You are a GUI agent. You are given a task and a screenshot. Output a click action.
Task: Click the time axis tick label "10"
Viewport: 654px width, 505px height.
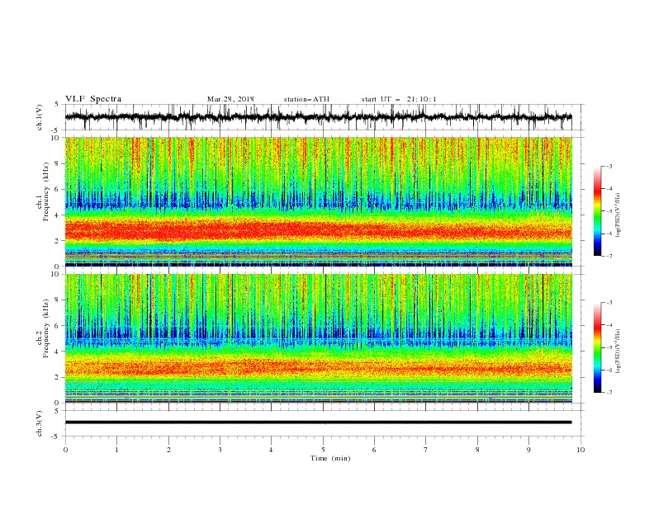[x=581, y=450]
